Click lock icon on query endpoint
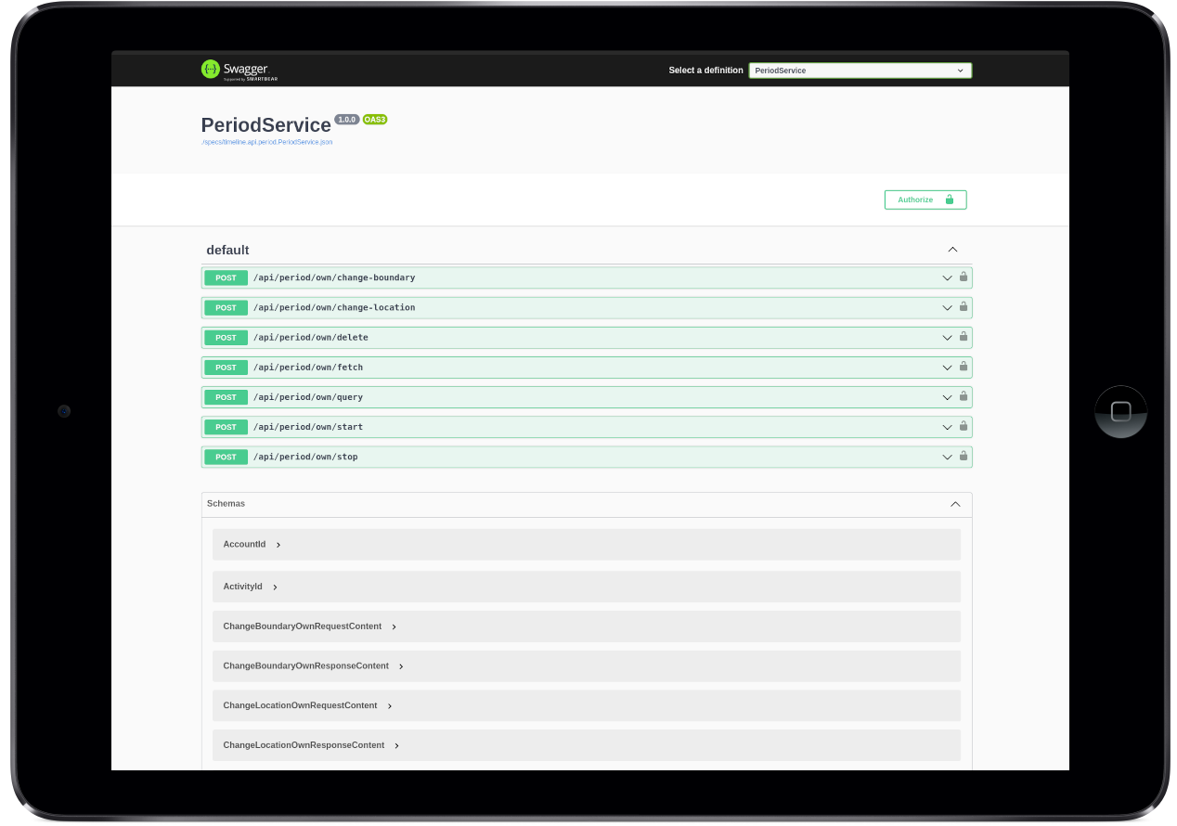 (x=964, y=396)
